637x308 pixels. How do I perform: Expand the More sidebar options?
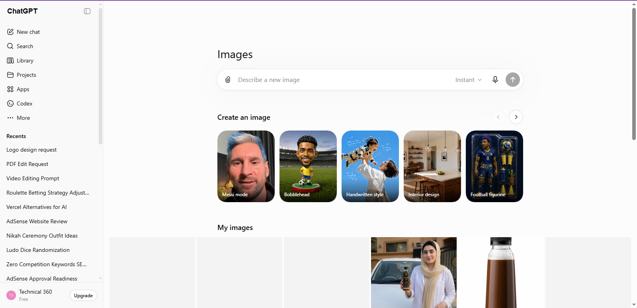49,118
